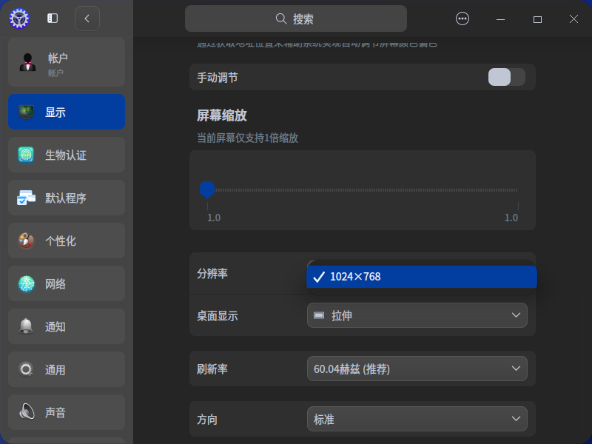Close the settings window
The width and height of the screenshot is (592, 444).
click(x=574, y=19)
